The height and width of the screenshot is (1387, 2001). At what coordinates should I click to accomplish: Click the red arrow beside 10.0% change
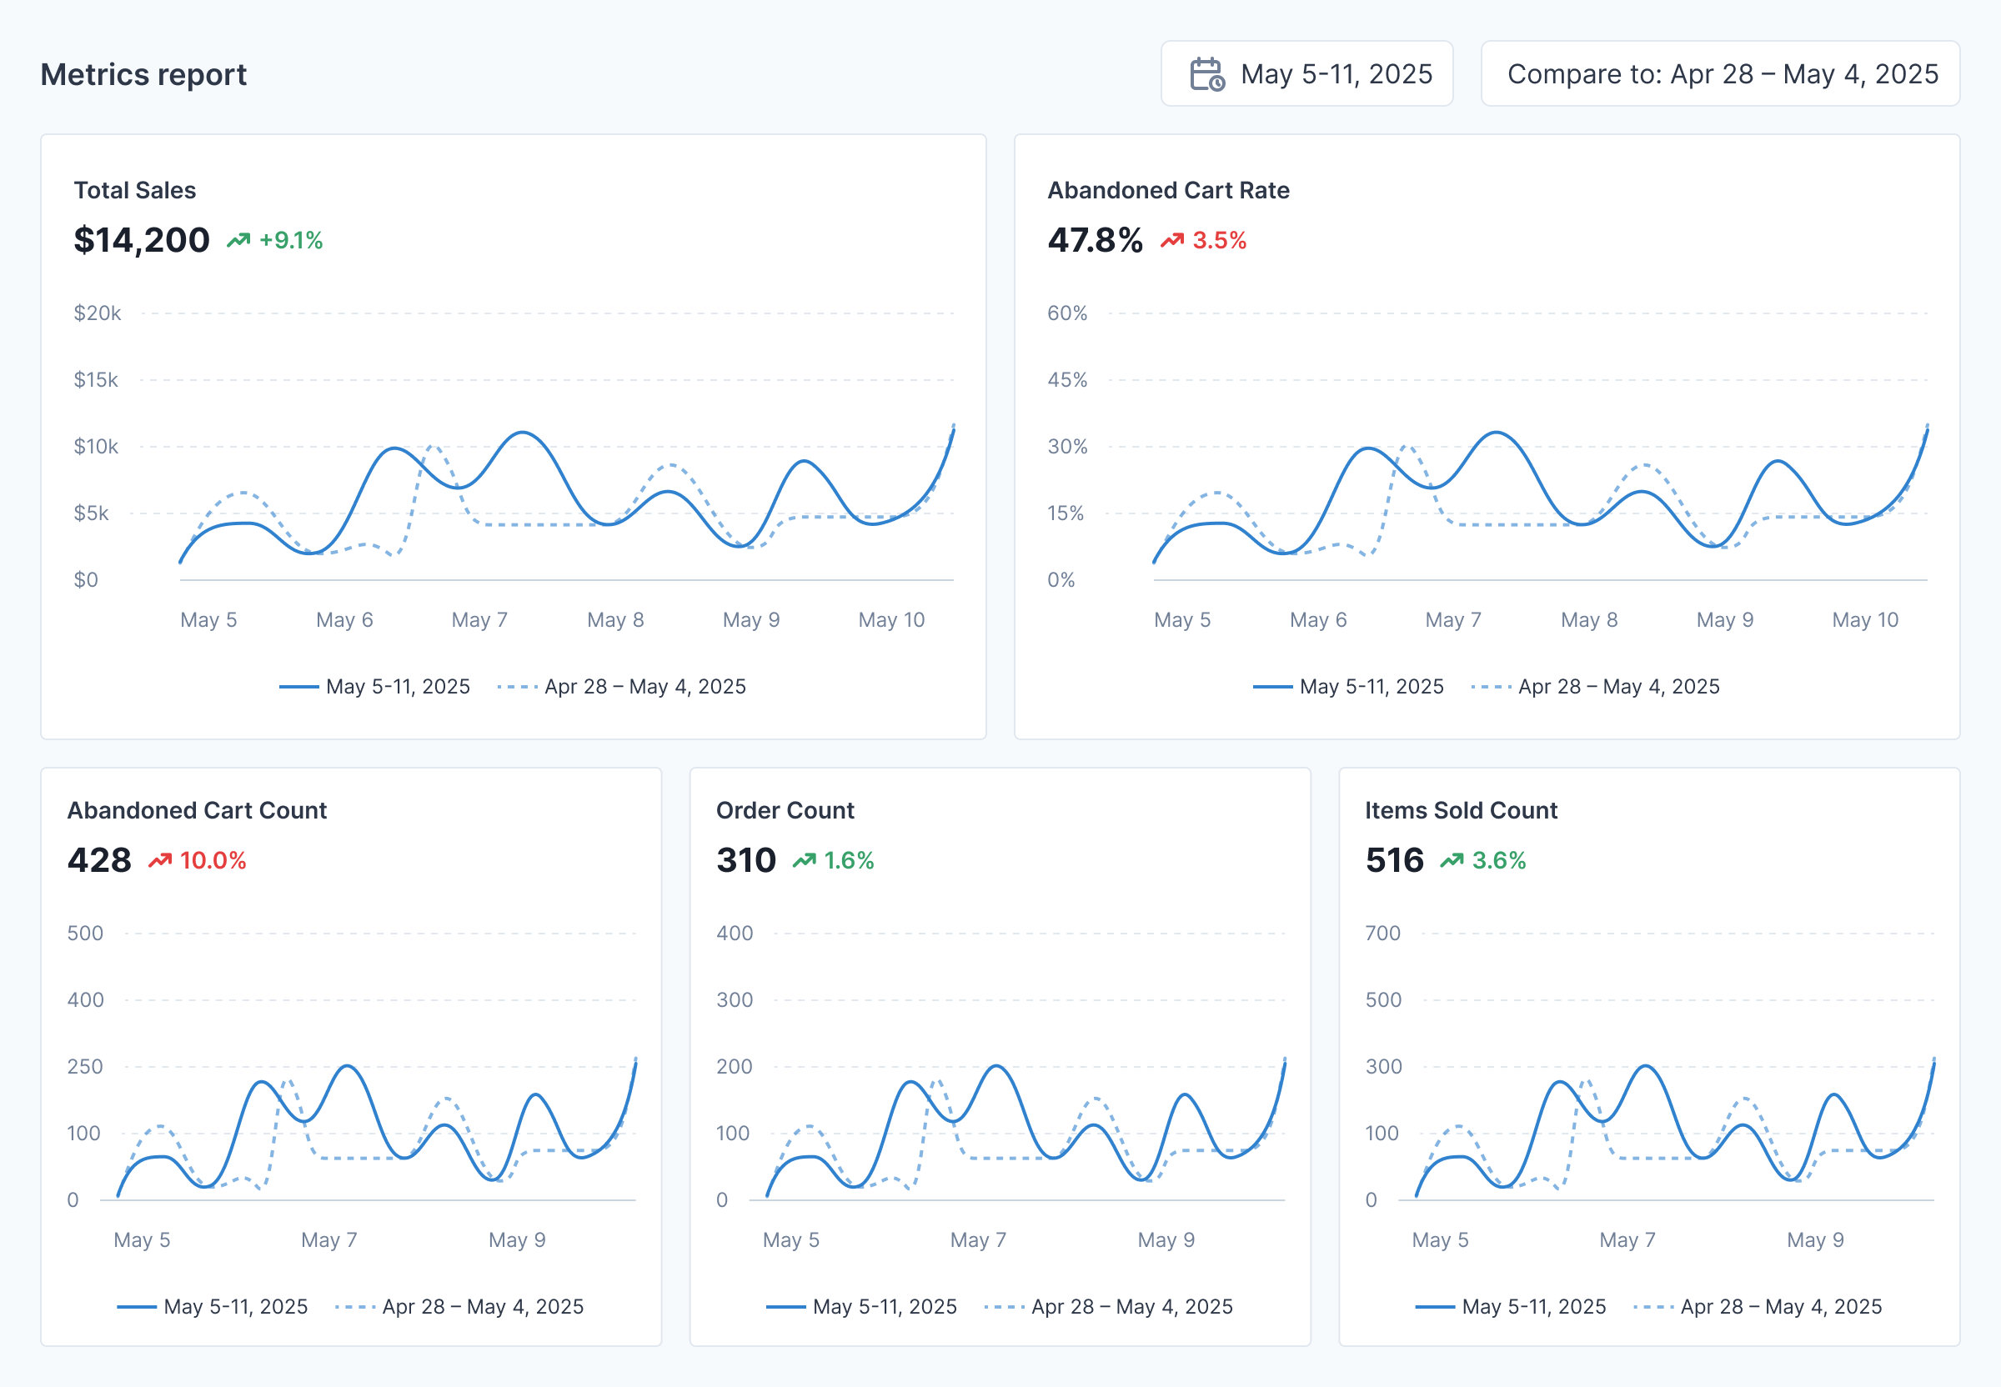(160, 860)
